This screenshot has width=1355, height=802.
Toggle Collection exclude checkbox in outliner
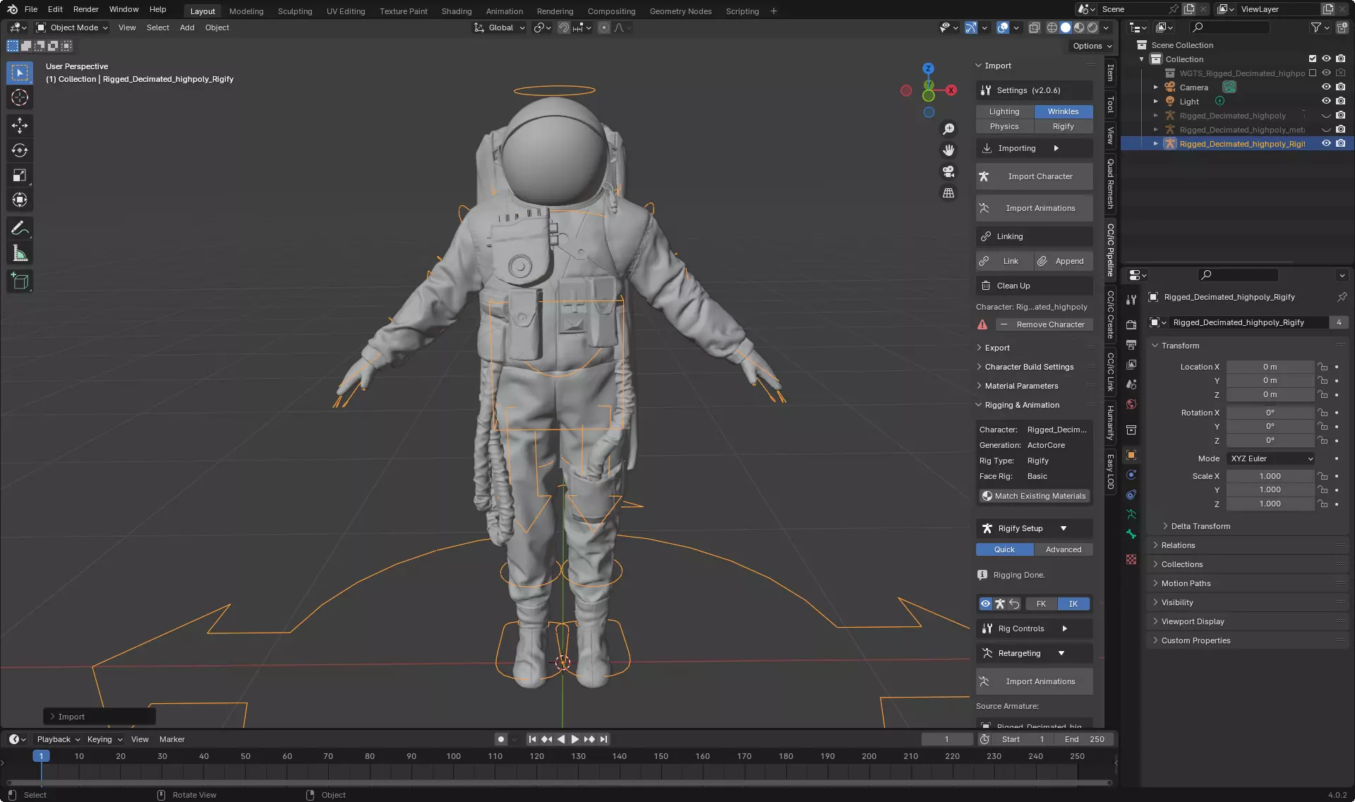click(1313, 59)
